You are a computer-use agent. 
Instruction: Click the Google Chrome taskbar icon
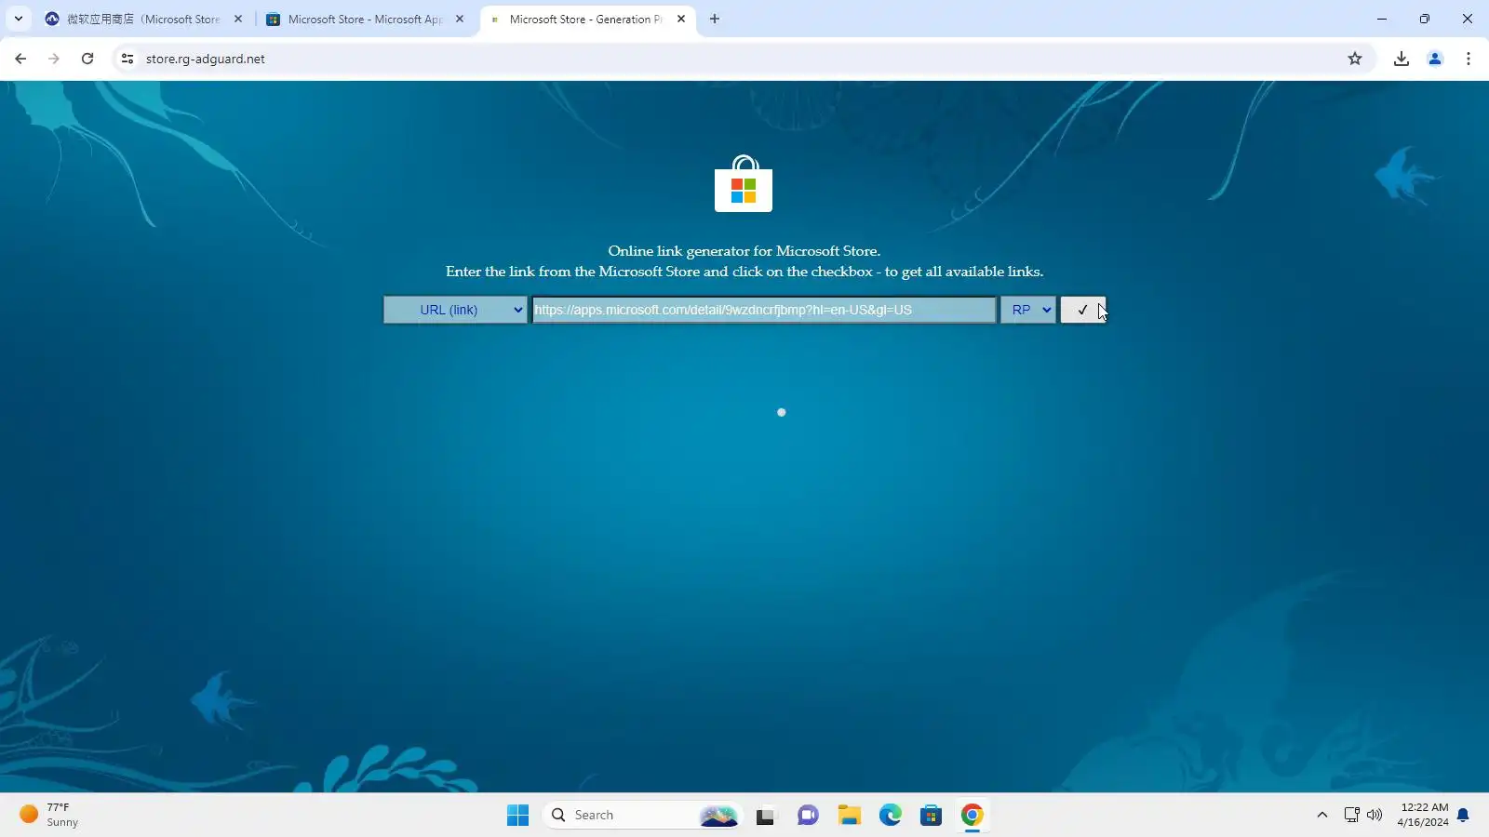click(x=972, y=816)
